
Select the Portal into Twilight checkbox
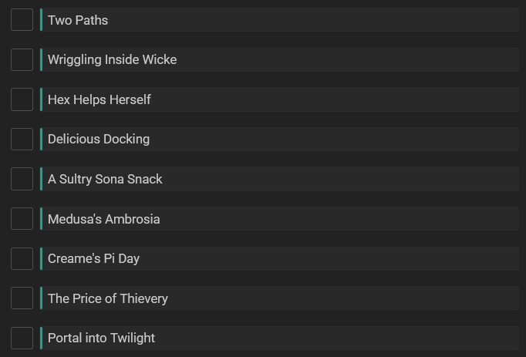click(x=22, y=338)
